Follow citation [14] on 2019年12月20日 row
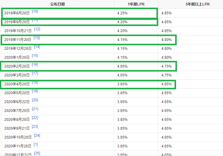This screenshot has width=223, height=156. (37, 47)
